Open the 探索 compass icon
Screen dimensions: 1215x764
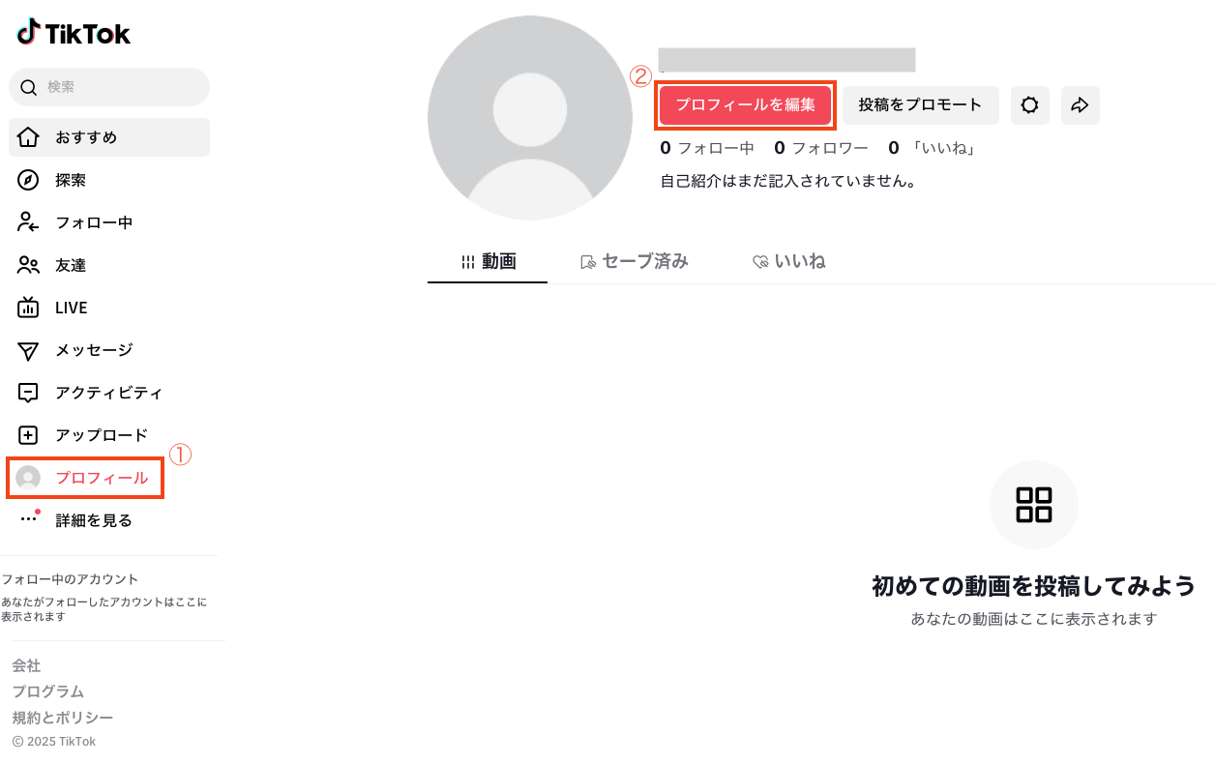coord(28,180)
